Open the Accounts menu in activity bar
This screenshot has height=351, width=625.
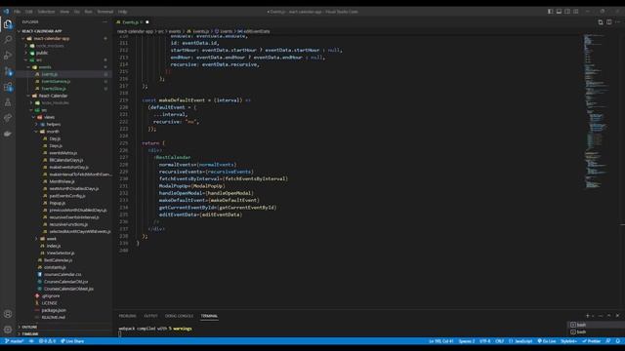(x=8, y=314)
